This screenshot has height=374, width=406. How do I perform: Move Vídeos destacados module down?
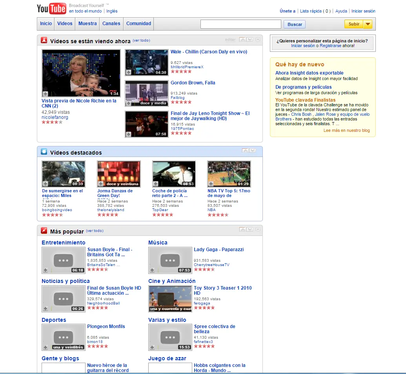253,150
